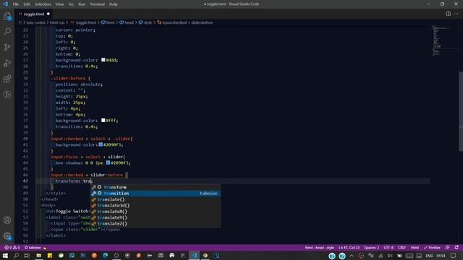463x260 pixels.
Task: Open the Accounts menu icon
Action: point(7,220)
